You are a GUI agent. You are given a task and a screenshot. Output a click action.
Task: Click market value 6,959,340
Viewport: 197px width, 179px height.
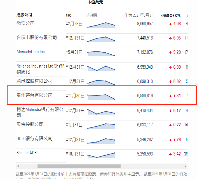click(x=145, y=67)
